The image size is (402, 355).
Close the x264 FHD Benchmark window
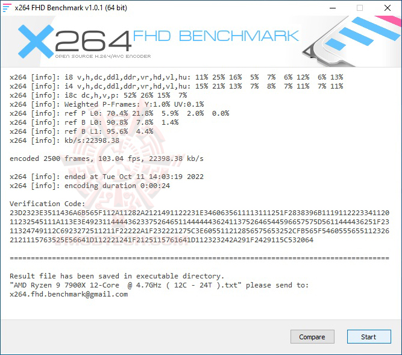(388, 8)
